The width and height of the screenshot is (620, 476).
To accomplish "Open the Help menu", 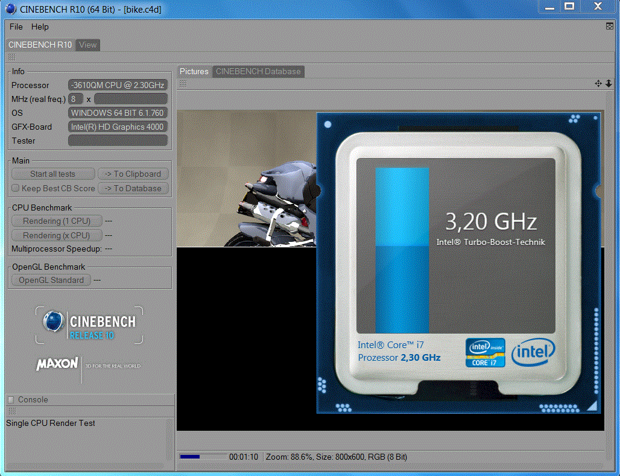I will (40, 27).
